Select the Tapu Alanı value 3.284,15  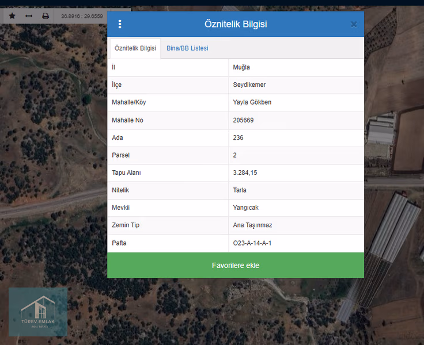tap(245, 172)
